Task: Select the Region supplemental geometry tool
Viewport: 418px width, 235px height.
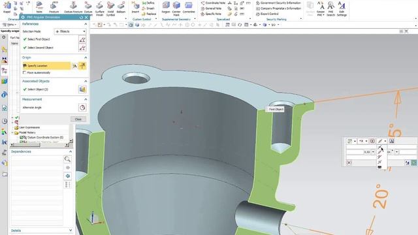Action: click(x=166, y=7)
